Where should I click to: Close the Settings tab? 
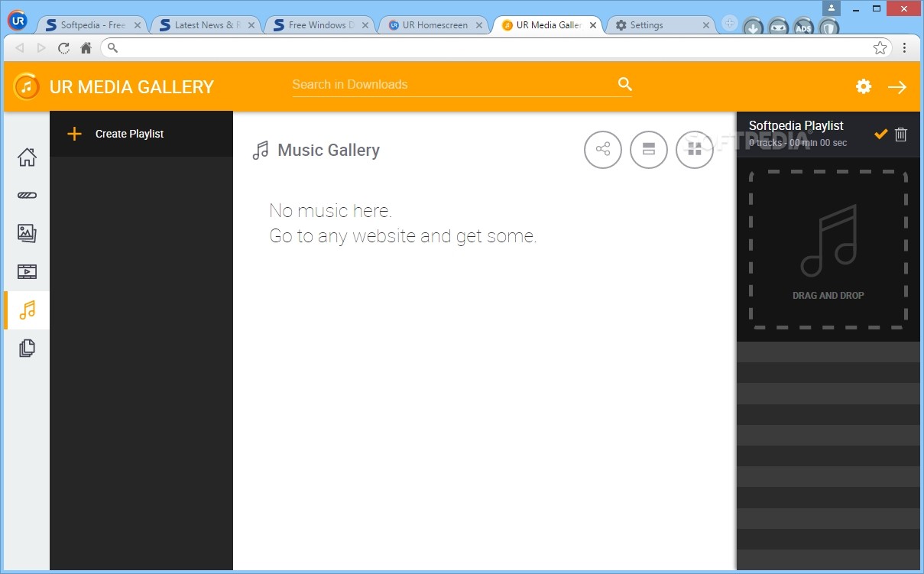[707, 25]
